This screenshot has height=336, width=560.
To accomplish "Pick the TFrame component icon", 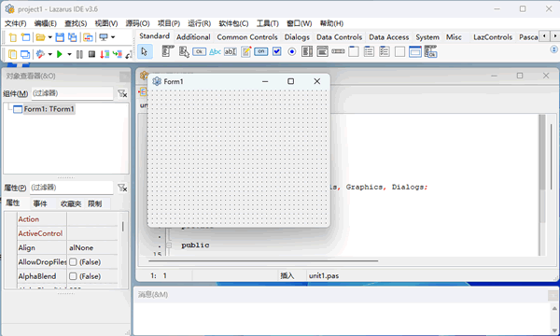I will point(415,51).
